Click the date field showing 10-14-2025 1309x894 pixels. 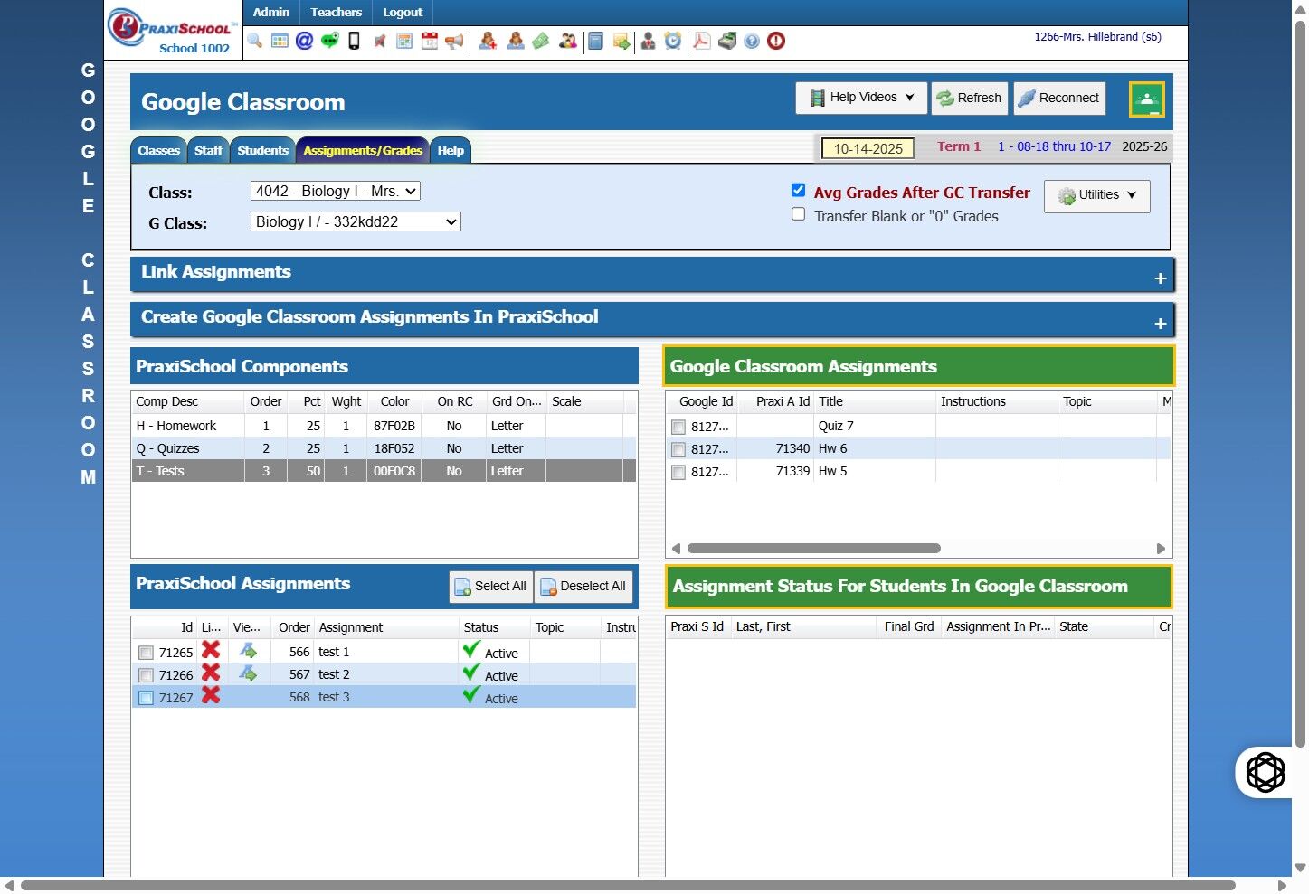click(868, 148)
